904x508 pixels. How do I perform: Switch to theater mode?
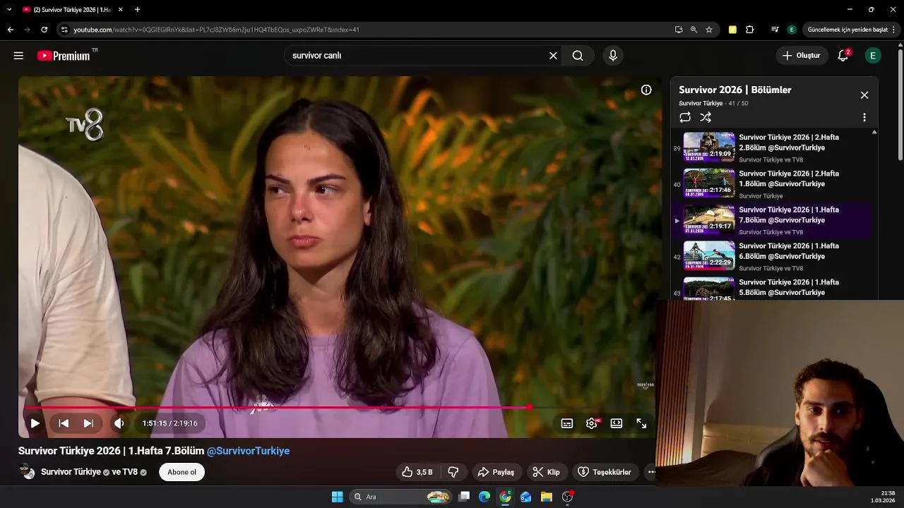(x=617, y=423)
